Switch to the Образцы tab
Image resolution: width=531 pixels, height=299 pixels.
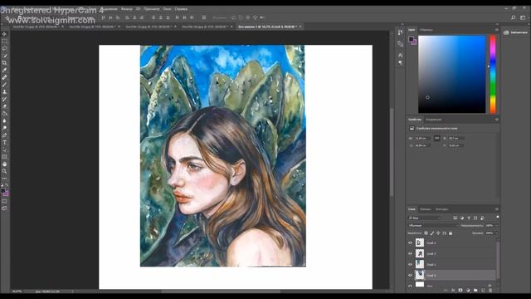point(426,30)
